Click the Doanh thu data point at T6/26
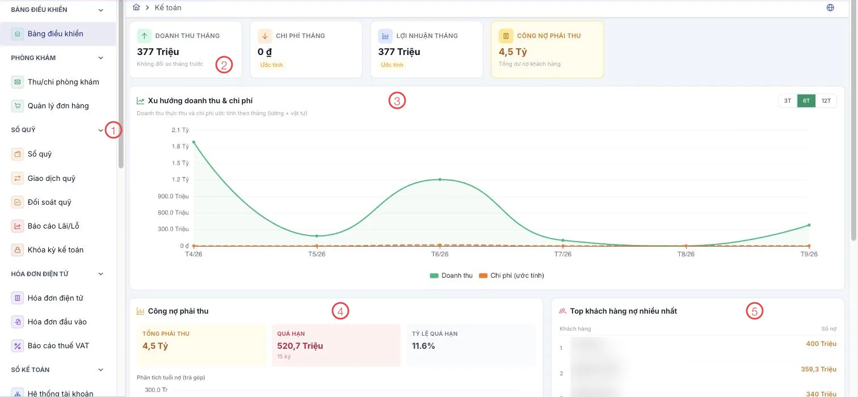The width and height of the screenshot is (858, 397). 440,180
